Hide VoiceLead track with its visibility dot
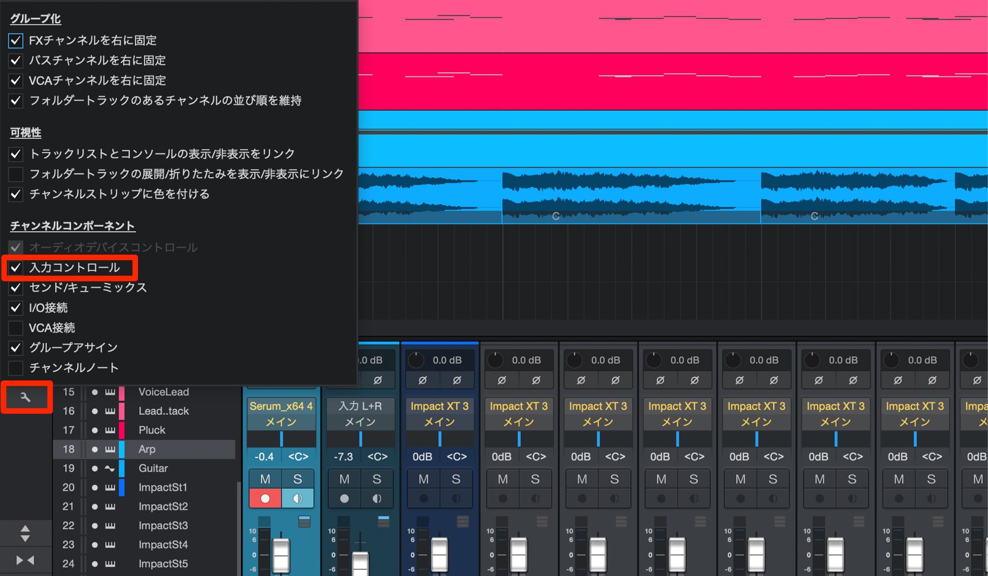 pyautogui.click(x=94, y=392)
